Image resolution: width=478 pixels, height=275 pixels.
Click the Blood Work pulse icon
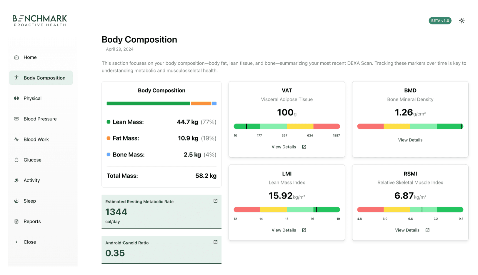point(16,139)
